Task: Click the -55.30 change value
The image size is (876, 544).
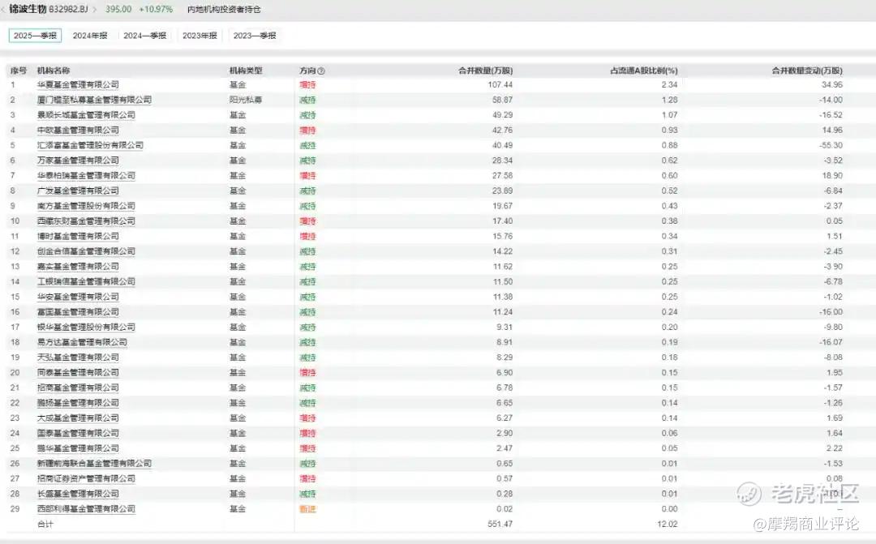Action: pos(831,145)
